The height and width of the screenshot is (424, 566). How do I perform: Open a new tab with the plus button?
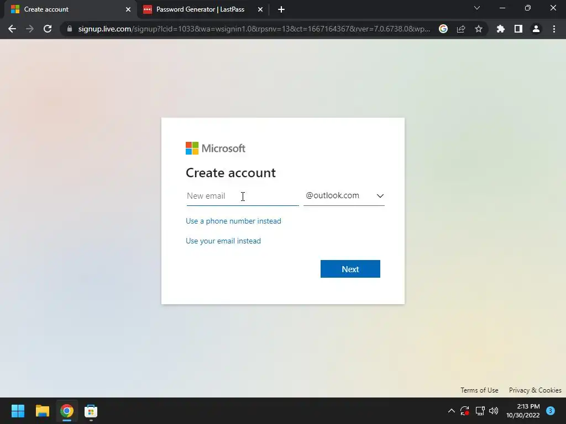coord(281,9)
